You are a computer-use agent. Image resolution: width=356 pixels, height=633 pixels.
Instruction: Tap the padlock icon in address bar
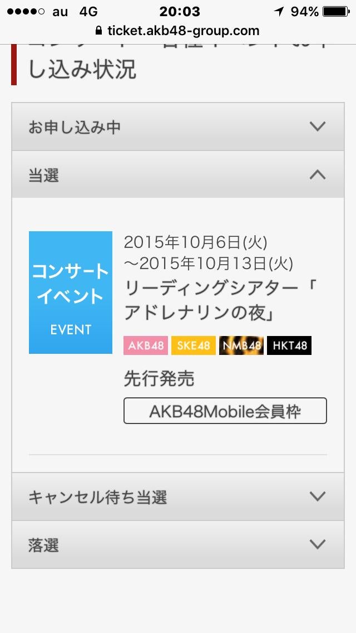coord(98,31)
